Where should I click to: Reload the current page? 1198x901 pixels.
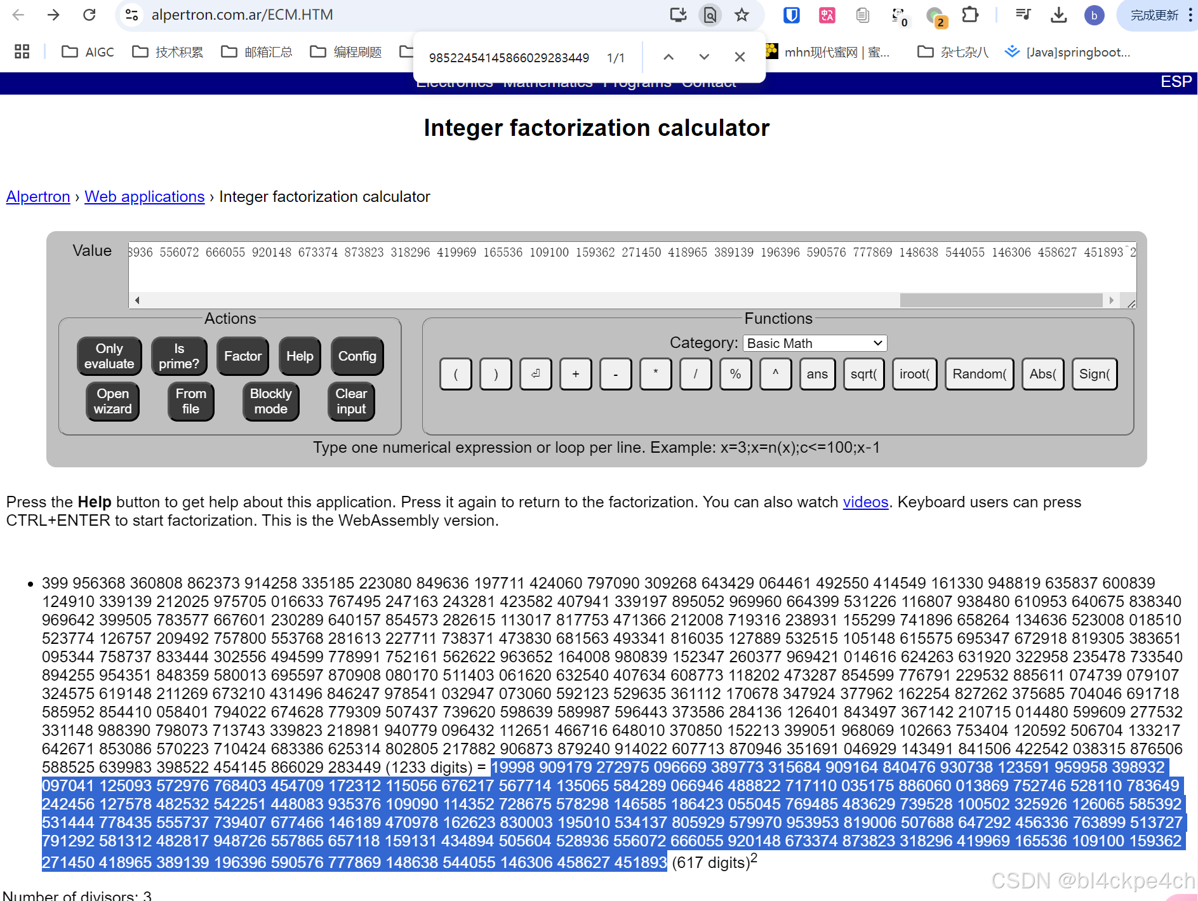(x=89, y=15)
